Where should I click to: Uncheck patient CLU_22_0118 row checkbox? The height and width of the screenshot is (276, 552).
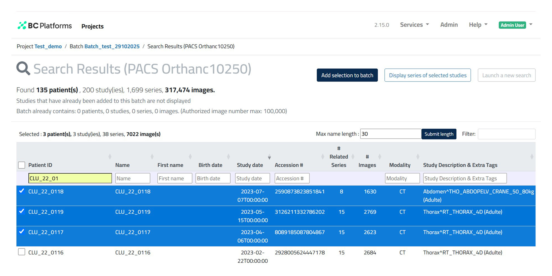pyautogui.click(x=21, y=191)
